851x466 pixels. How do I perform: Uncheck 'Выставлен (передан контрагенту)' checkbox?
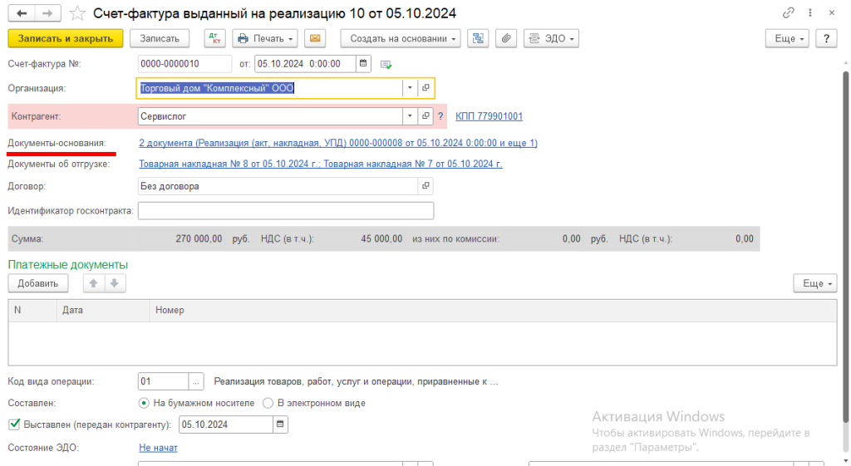coord(13,424)
